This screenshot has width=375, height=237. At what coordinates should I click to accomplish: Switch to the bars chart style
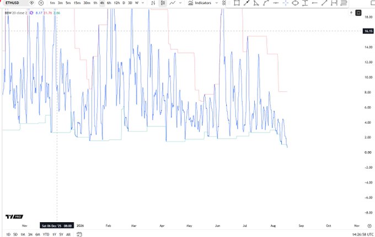153,3
